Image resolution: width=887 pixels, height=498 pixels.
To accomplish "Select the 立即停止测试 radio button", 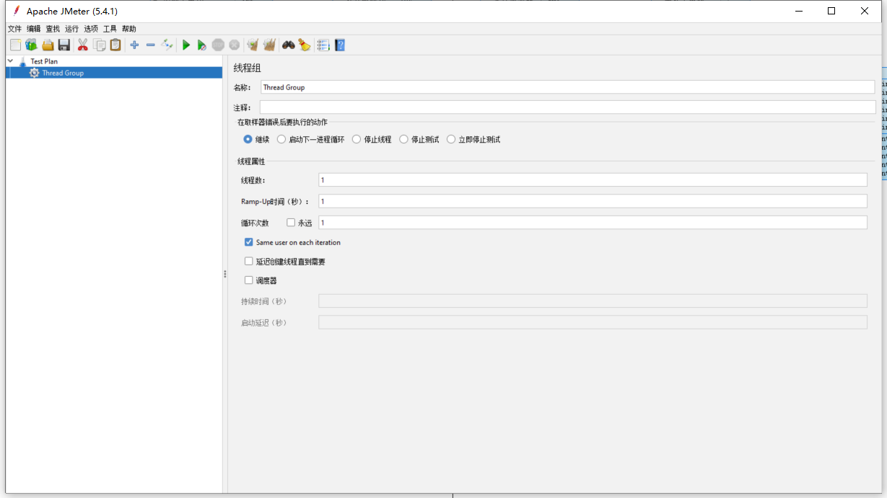I will click(x=451, y=140).
